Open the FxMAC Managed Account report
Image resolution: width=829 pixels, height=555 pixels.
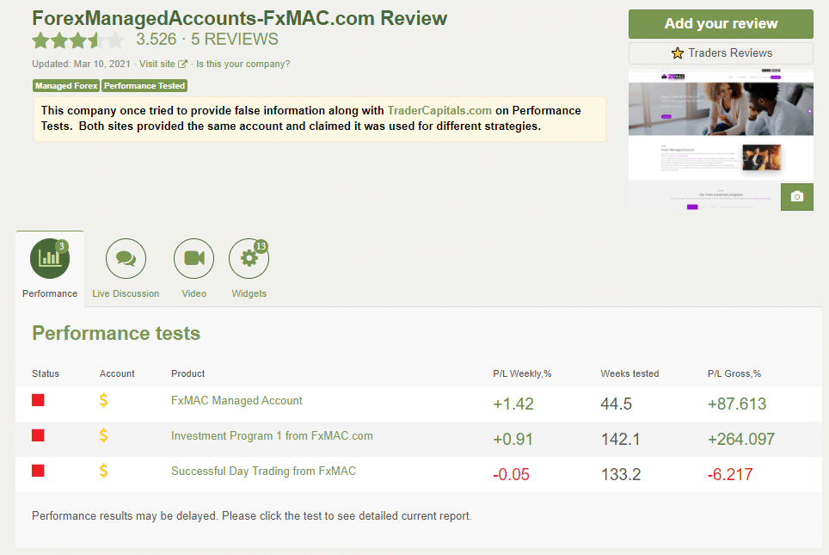pos(236,400)
